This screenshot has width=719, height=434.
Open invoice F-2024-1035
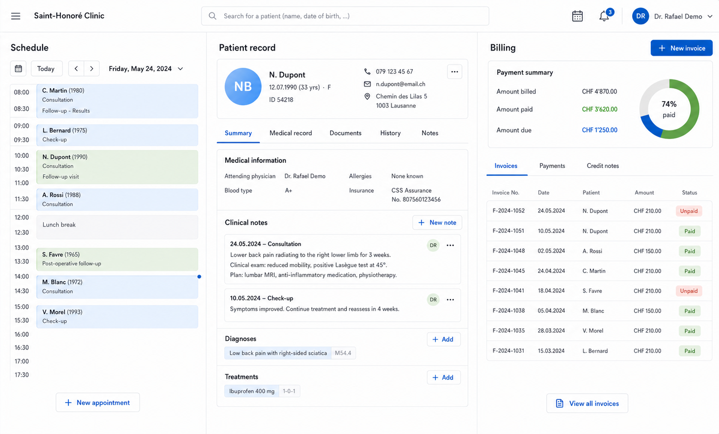599,331
